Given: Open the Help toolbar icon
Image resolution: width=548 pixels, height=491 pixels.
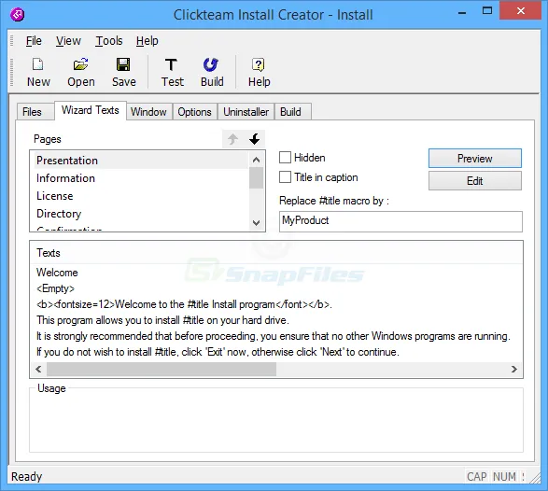Looking at the screenshot, I should click(259, 72).
